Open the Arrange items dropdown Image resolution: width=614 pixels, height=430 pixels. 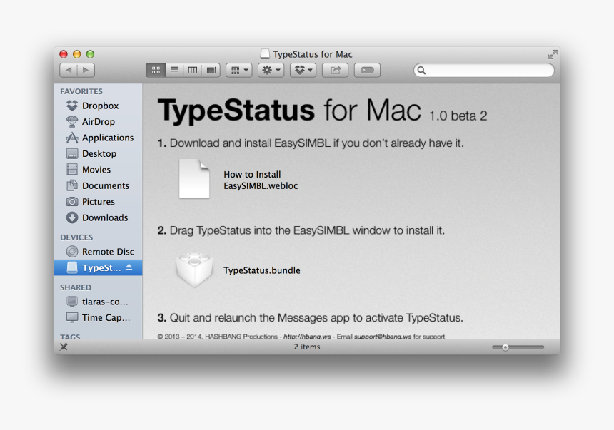(239, 70)
